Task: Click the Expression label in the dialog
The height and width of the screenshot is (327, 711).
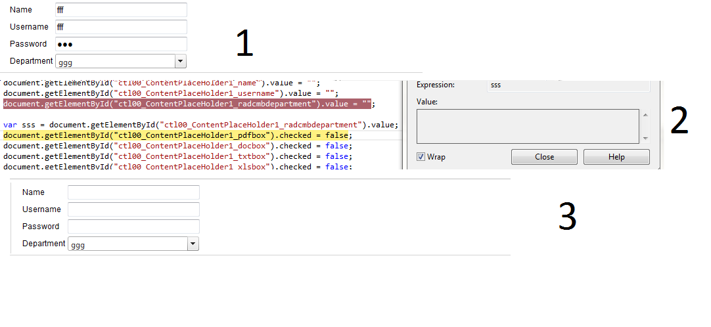Action: (435, 85)
